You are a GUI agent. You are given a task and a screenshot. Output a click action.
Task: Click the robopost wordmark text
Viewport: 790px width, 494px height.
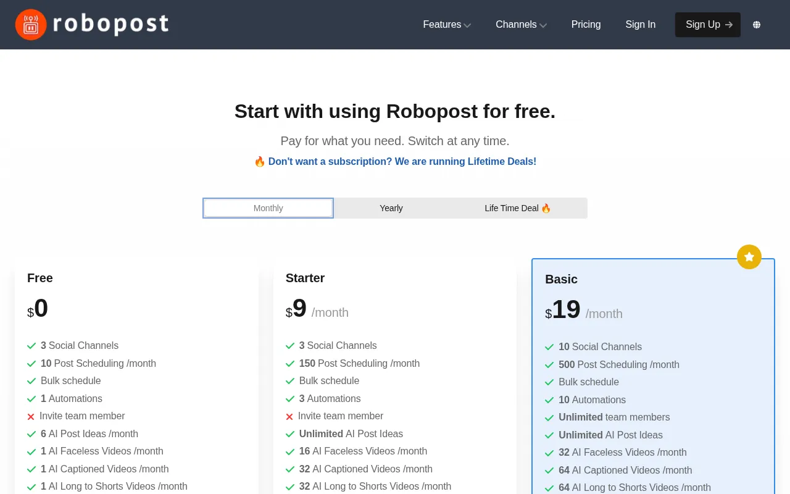(111, 24)
